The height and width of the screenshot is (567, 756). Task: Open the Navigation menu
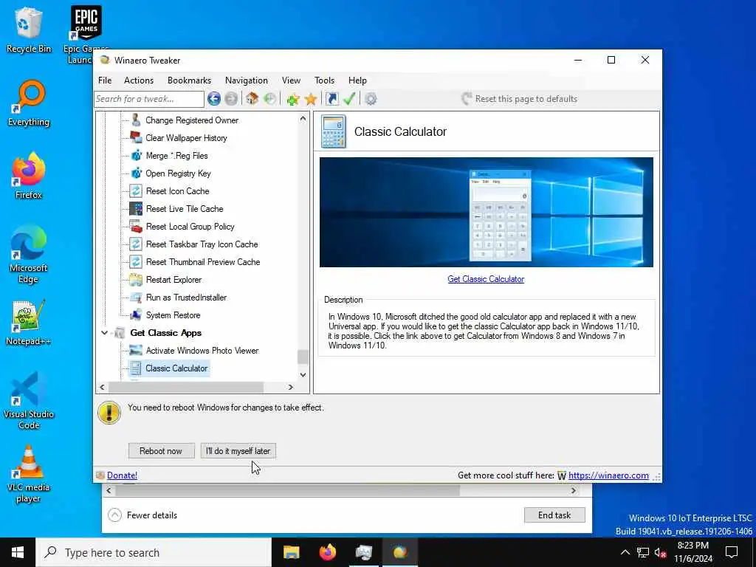coord(247,80)
